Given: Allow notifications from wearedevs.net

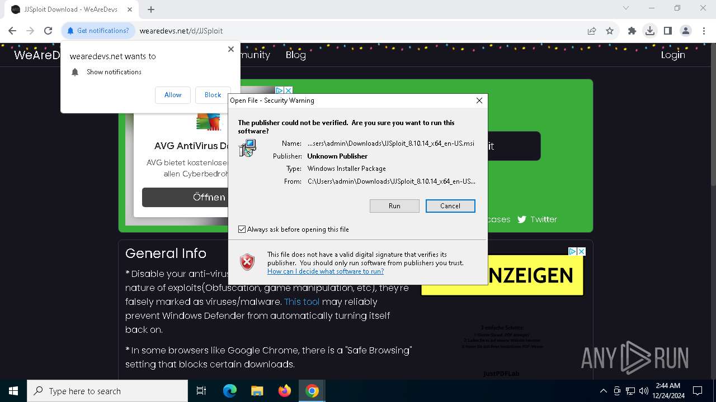Looking at the screenshot, I should 173,95.
